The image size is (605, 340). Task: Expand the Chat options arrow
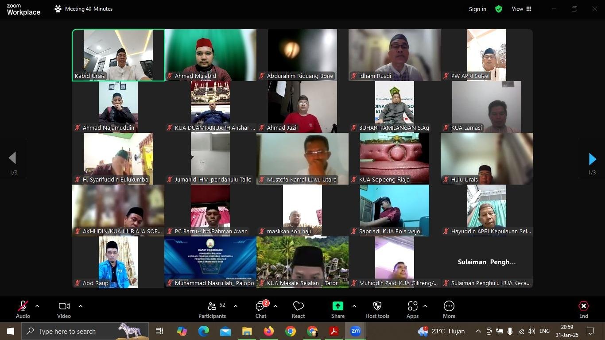(x=275, y=306)
